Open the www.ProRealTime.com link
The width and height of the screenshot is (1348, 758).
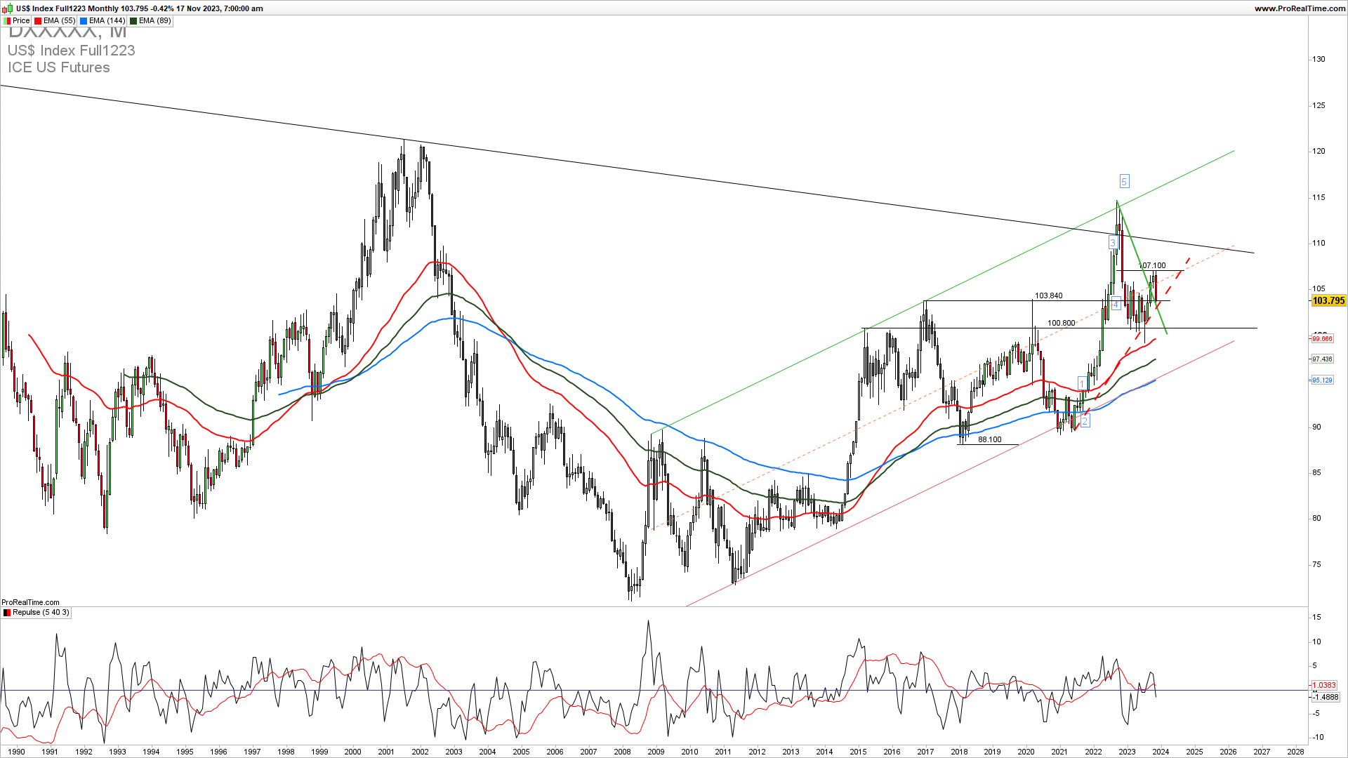click(x=1300, y=8)
